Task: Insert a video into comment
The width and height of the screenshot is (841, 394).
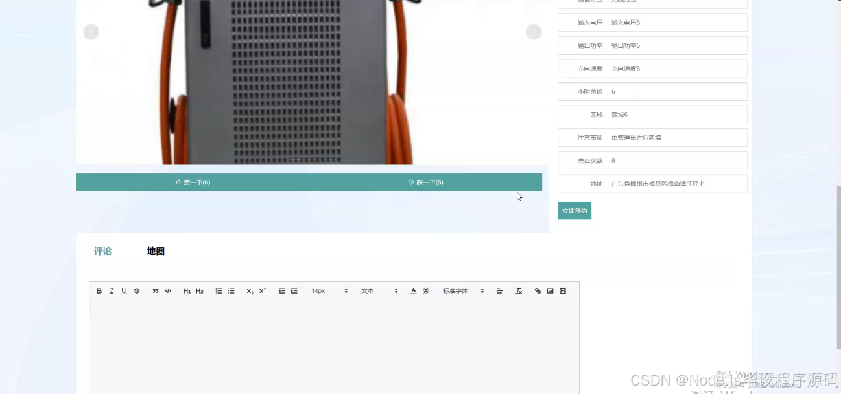Action: coord(563,291)
